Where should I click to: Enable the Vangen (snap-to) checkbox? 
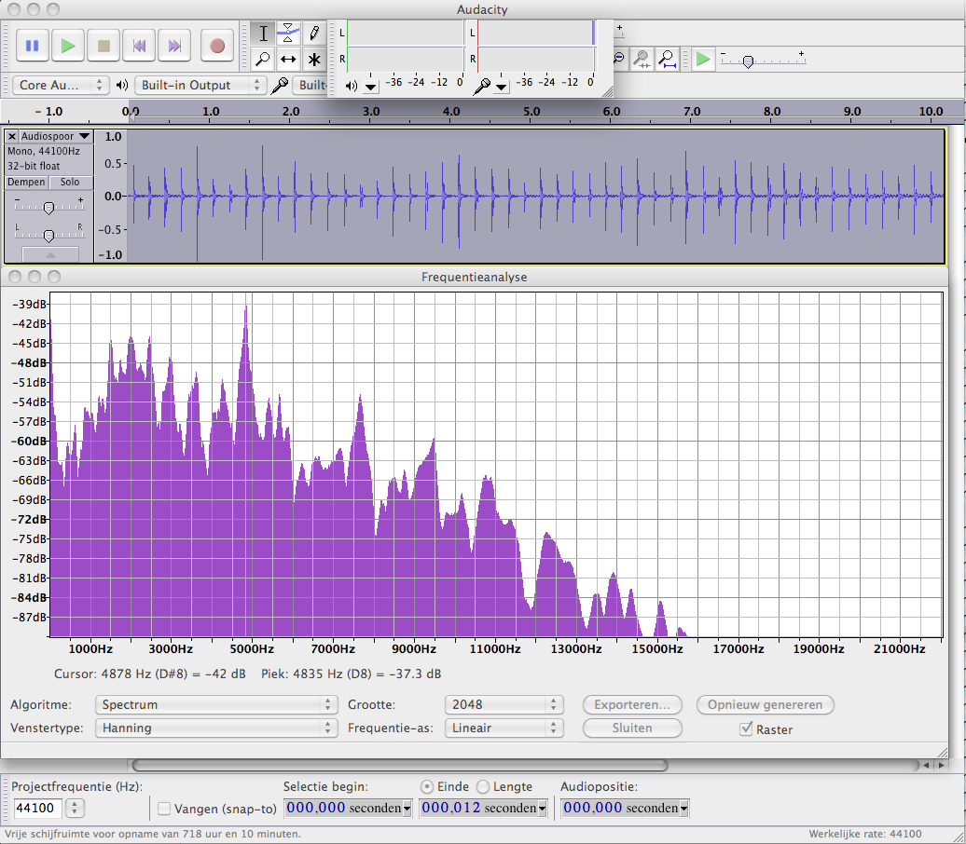pyautogui.click(x=164, y=809)
